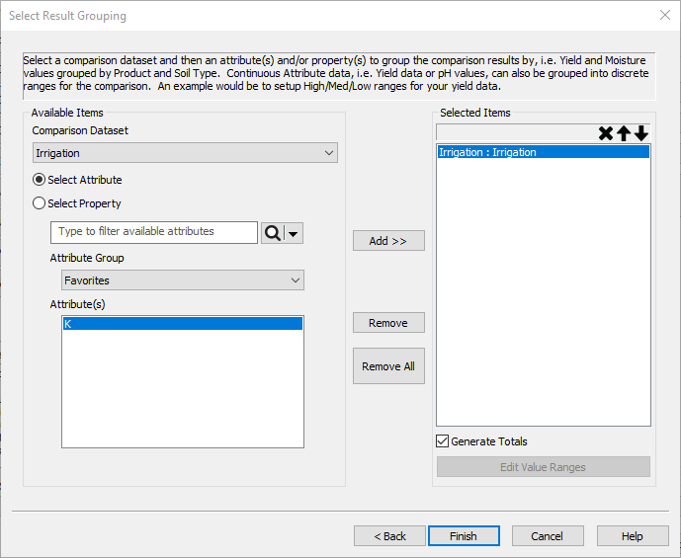
Task: Select attribute K in Attribute(s) list
Action: (x=183, y=324)
